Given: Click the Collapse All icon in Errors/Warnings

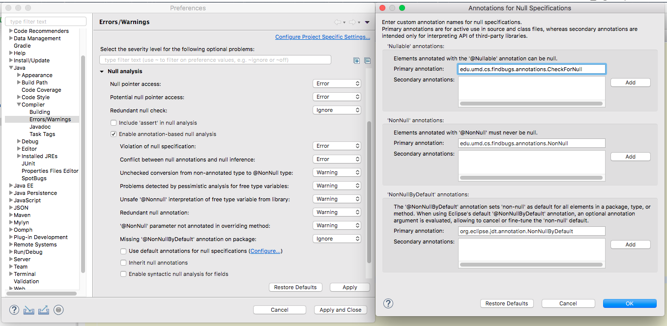Looking at the screenshot, I should click(367, 60).
